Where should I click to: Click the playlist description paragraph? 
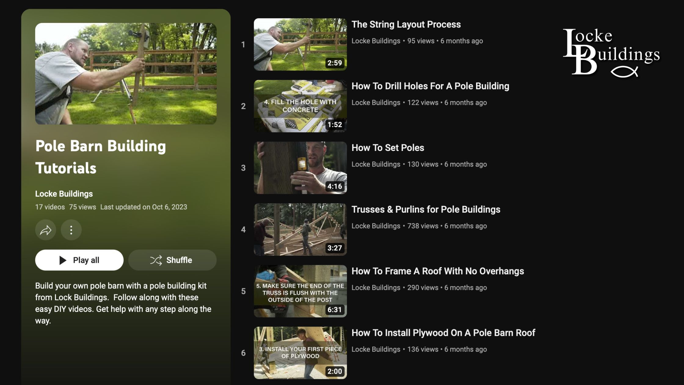pyautogui.click(x=123, y=303)
